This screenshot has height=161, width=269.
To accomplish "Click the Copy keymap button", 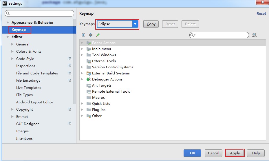I will 151,24.
